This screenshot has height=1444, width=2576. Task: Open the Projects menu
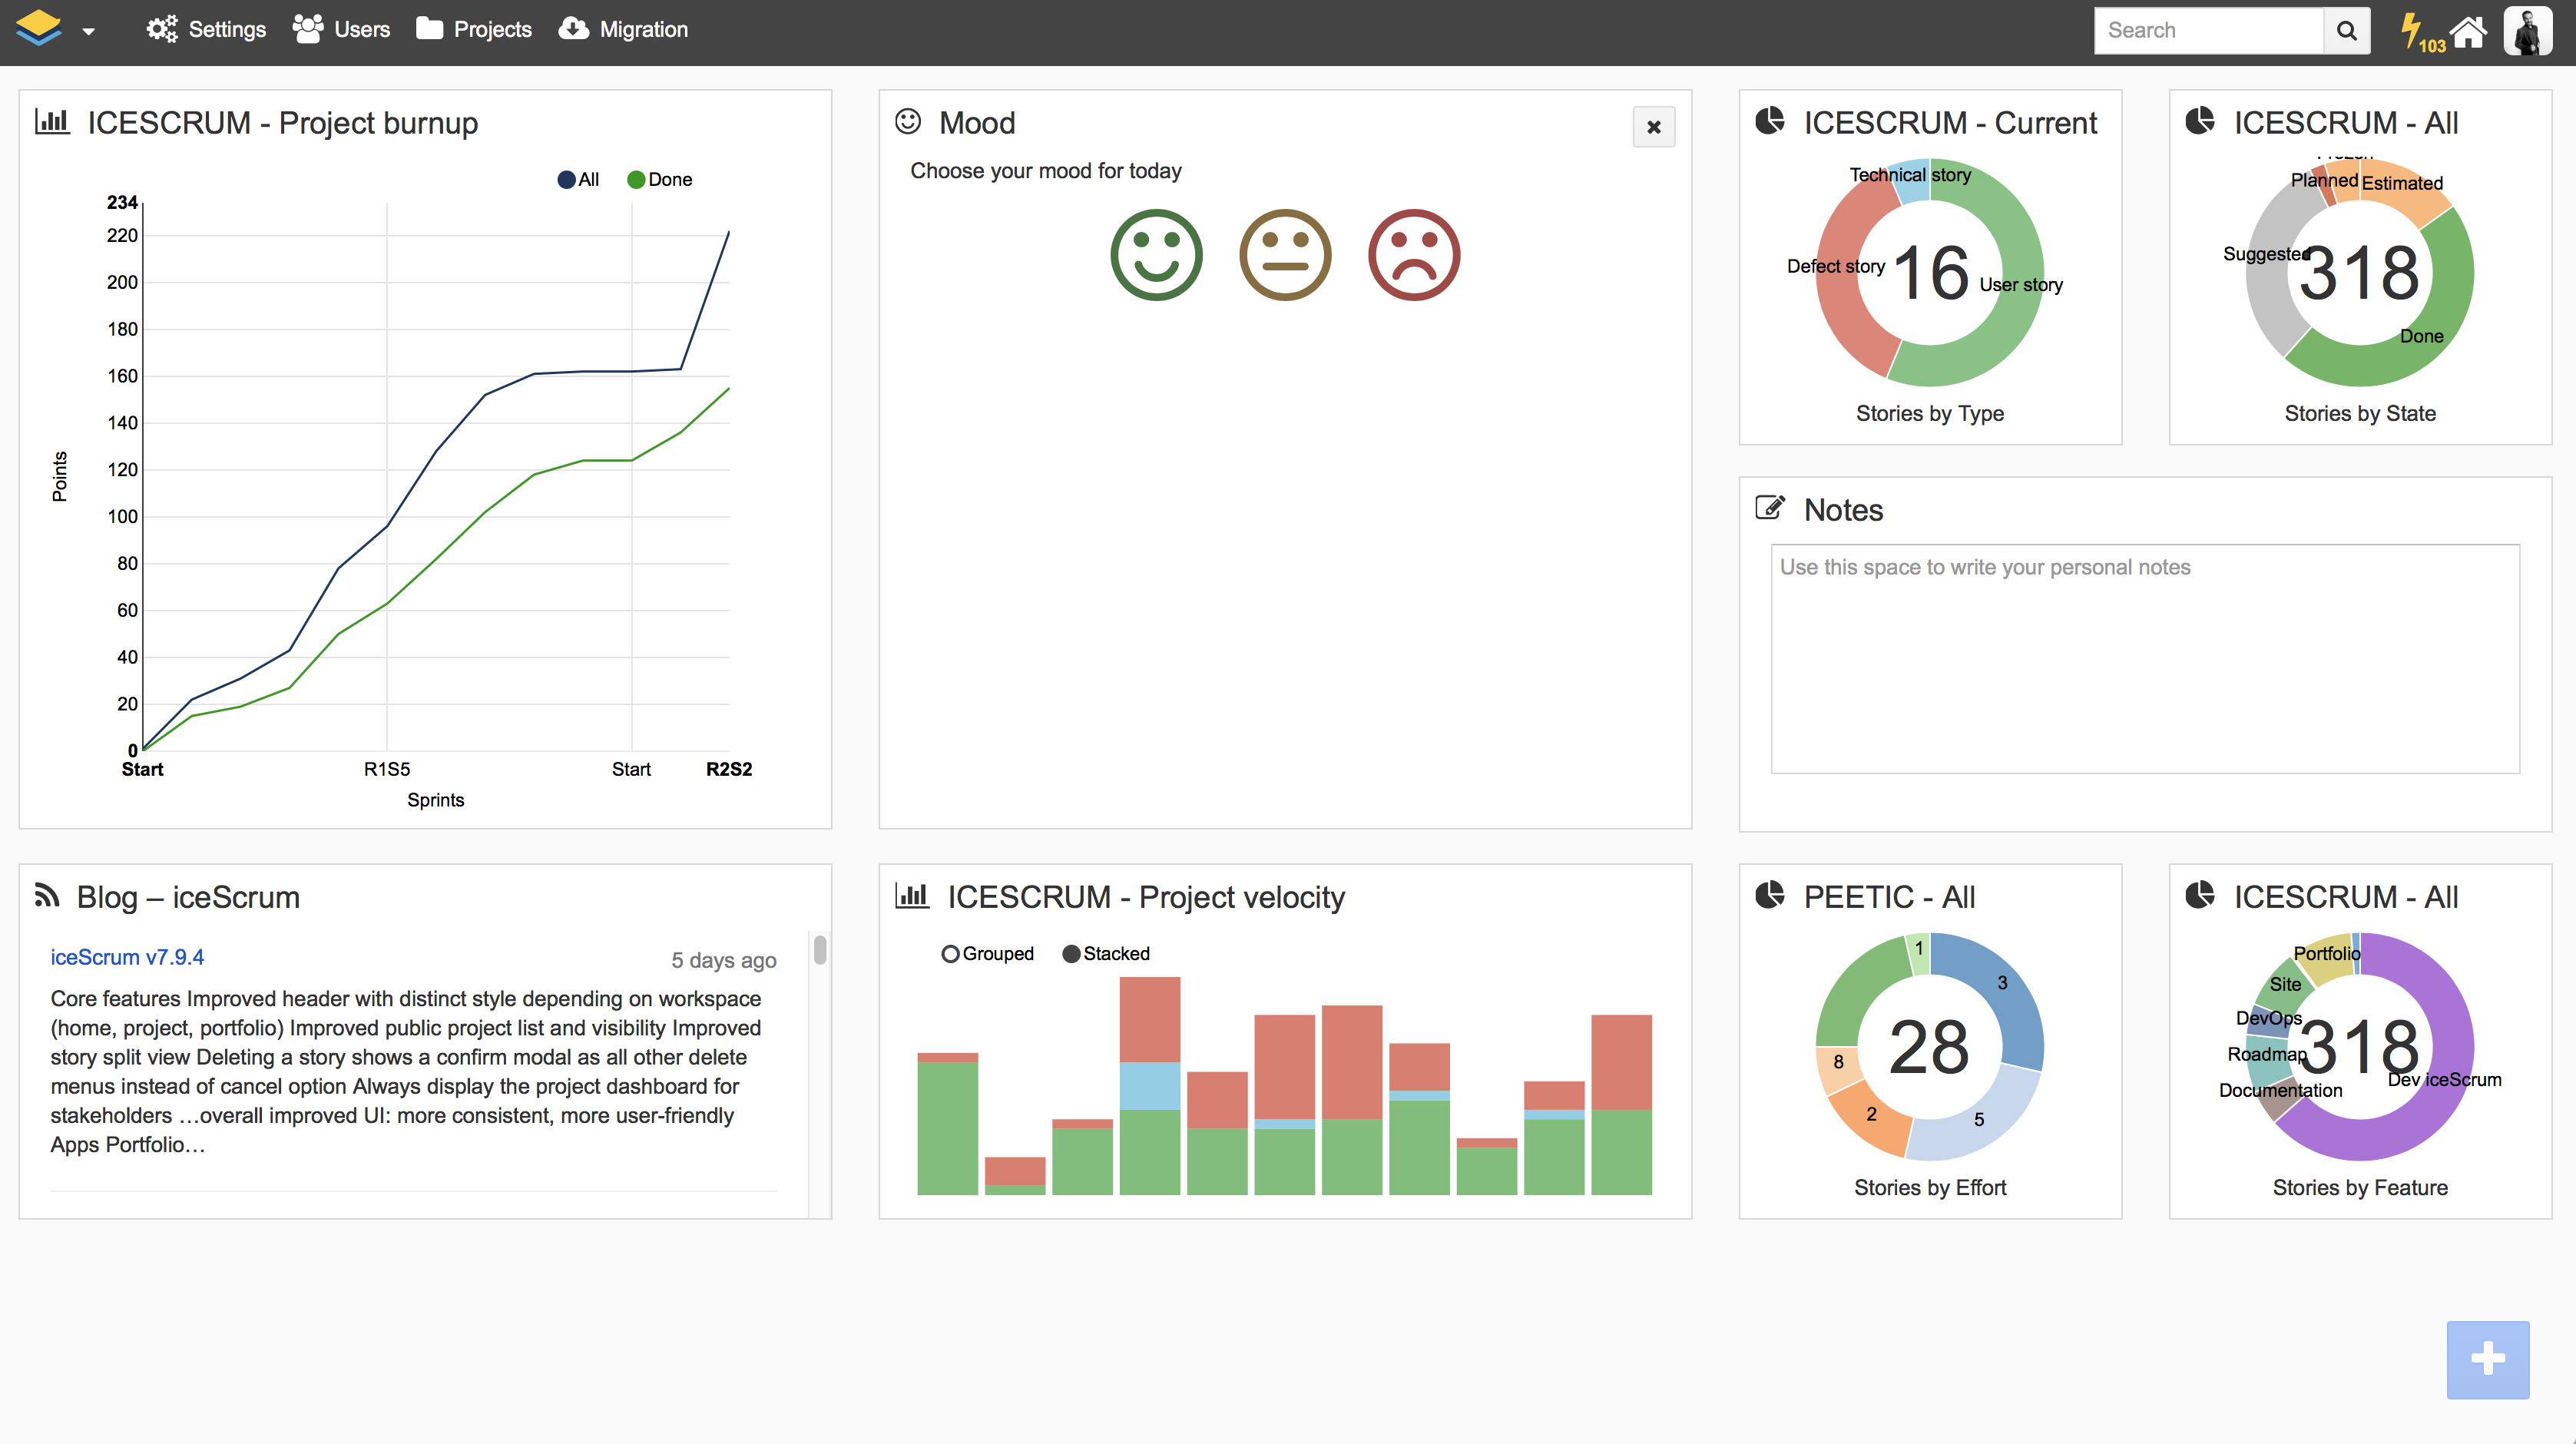473,29
